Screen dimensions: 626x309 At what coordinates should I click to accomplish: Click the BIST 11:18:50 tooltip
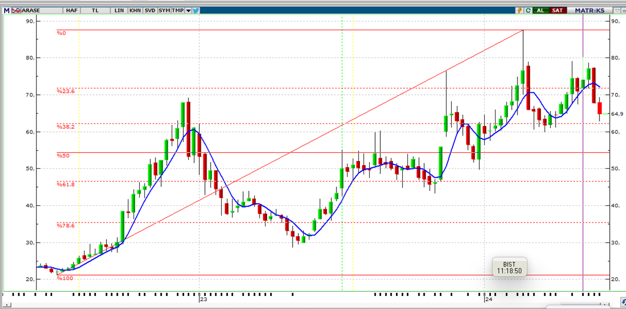pyautogui.click(x=509, y=267)
